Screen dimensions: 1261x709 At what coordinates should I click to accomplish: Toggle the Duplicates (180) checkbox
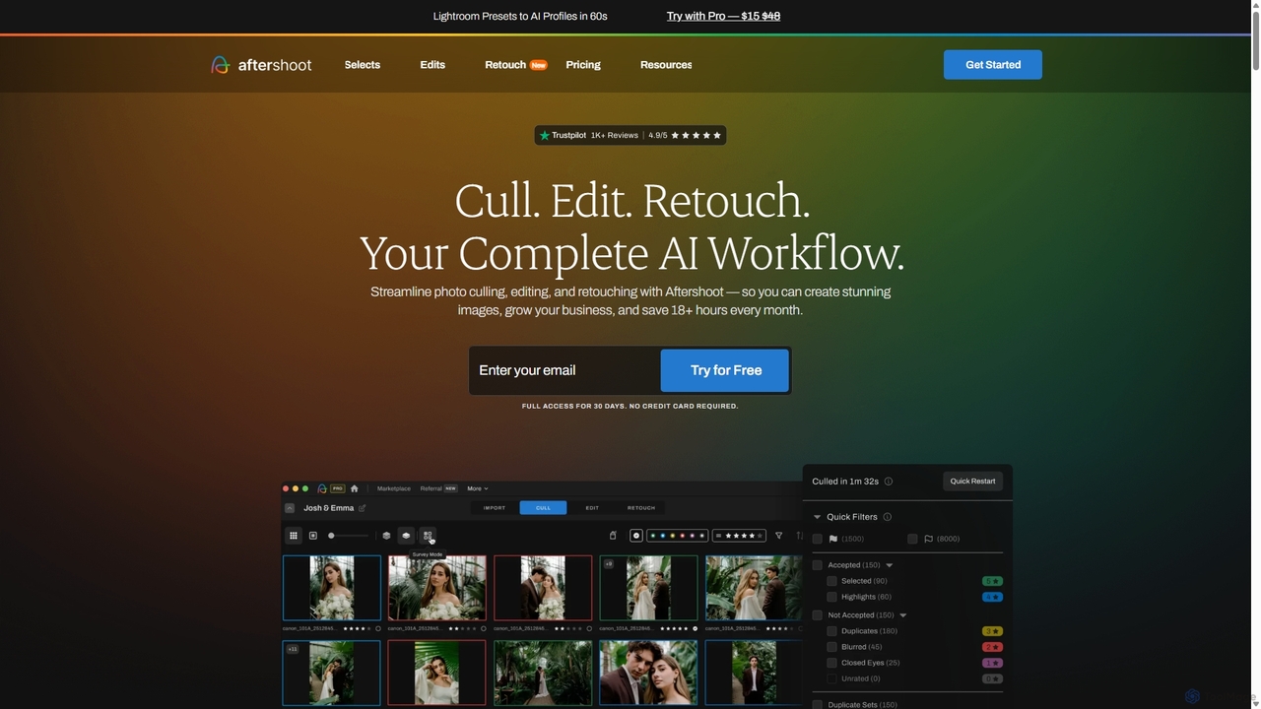(x=832, y=631)
